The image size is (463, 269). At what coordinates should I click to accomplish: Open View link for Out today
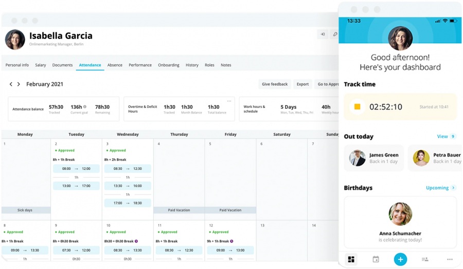442,137
